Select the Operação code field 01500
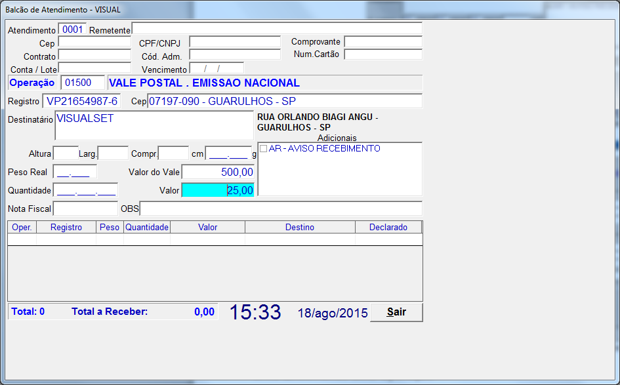This screenshot has height=385, width=620. [83, 83]
